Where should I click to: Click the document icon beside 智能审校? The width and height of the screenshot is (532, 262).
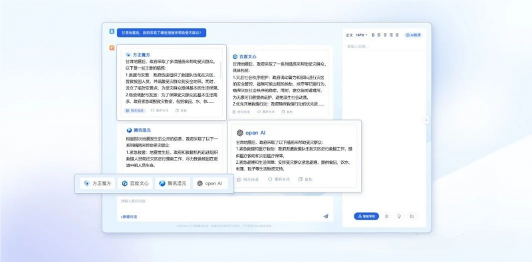[386, 216]
